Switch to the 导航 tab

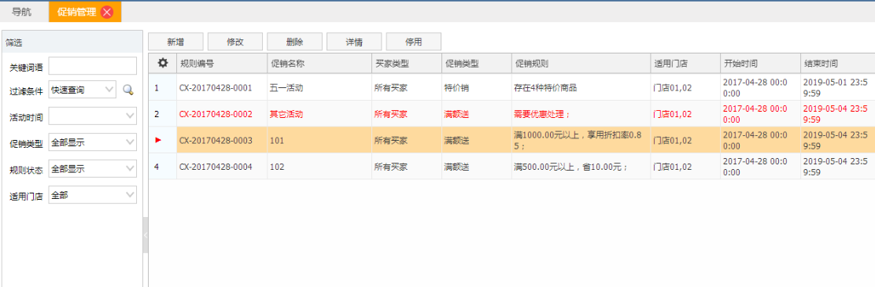click(x=22, y=12)
